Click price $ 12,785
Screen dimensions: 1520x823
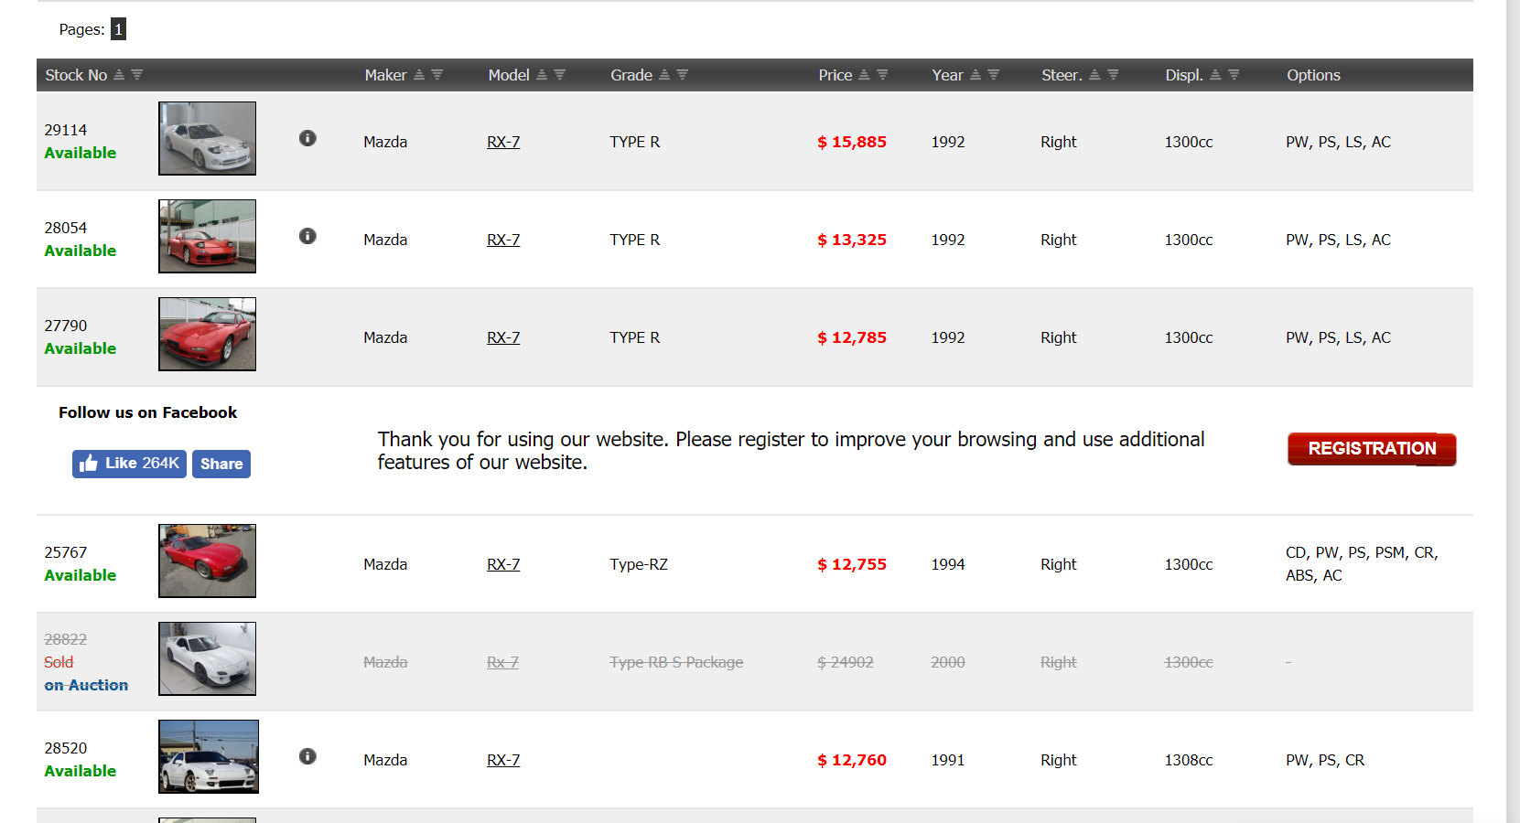tap(852, 337)
